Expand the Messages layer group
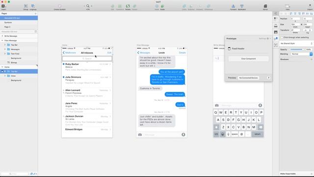This screenshot has height=177, width=314. tap(5, 49)
